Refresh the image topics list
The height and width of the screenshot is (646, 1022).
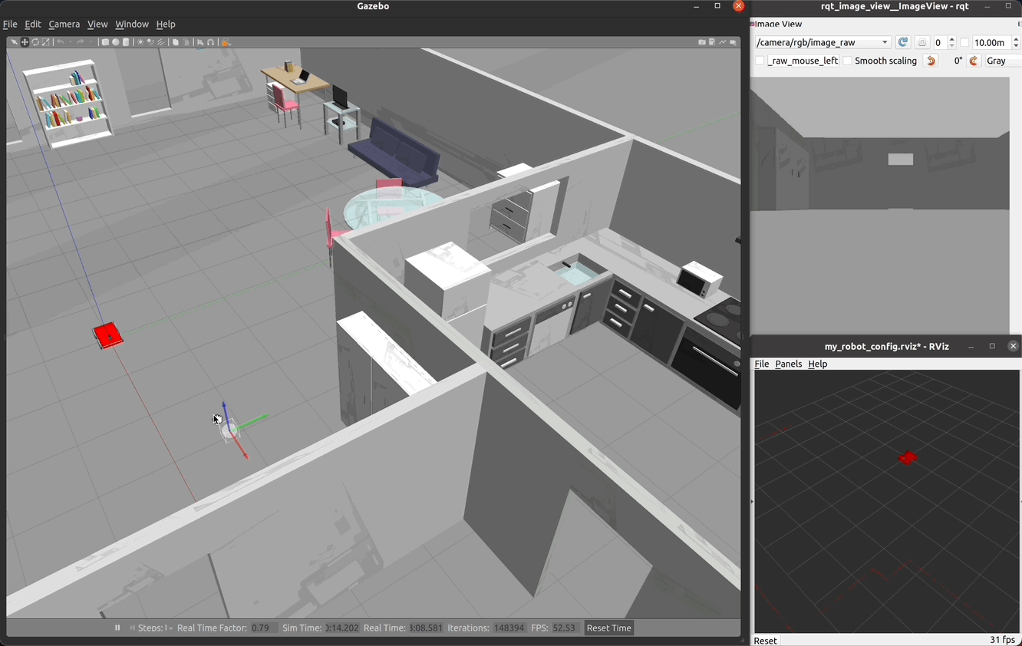click(x=903, y=42)
